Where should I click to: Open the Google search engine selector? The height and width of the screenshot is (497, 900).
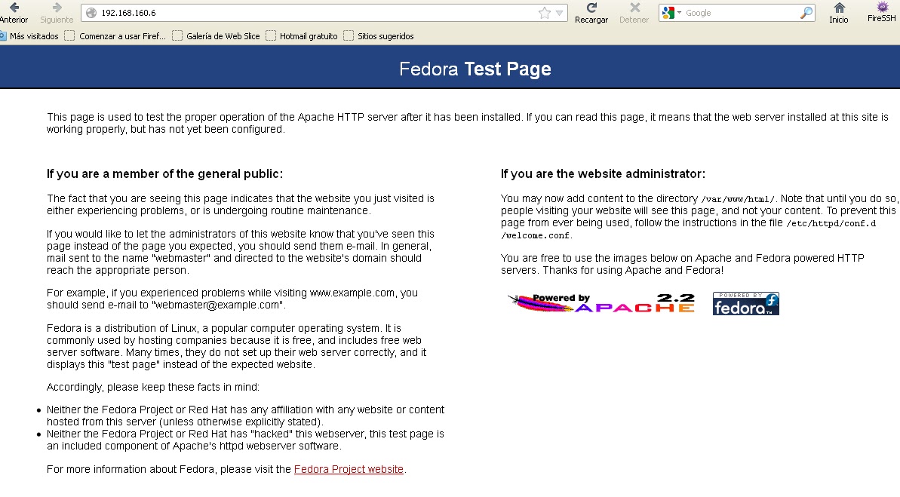point(671,13)
